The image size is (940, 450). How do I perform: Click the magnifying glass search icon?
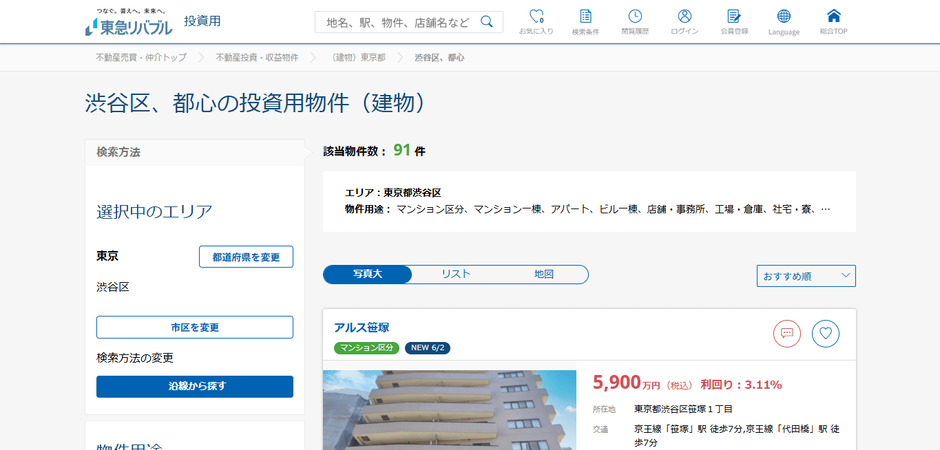(x=487, y=21)
